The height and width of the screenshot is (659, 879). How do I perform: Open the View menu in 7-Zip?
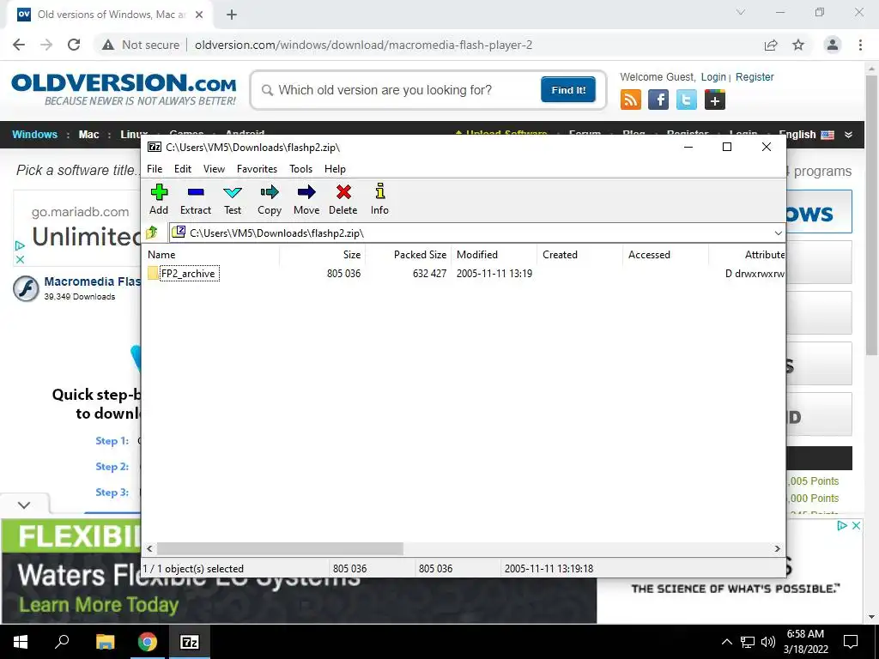(x=214, y=169)
